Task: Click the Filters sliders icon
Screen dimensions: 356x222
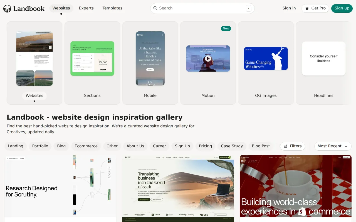Action: [286, 146]
